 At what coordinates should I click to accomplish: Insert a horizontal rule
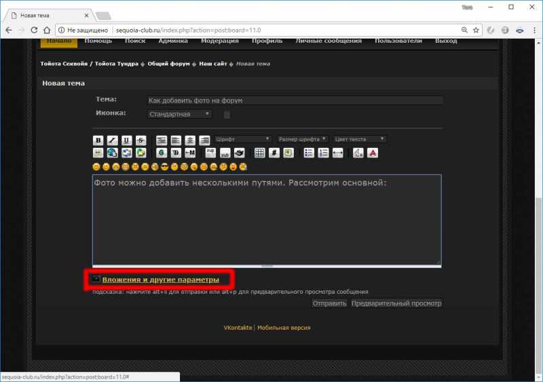coord(338,153)
